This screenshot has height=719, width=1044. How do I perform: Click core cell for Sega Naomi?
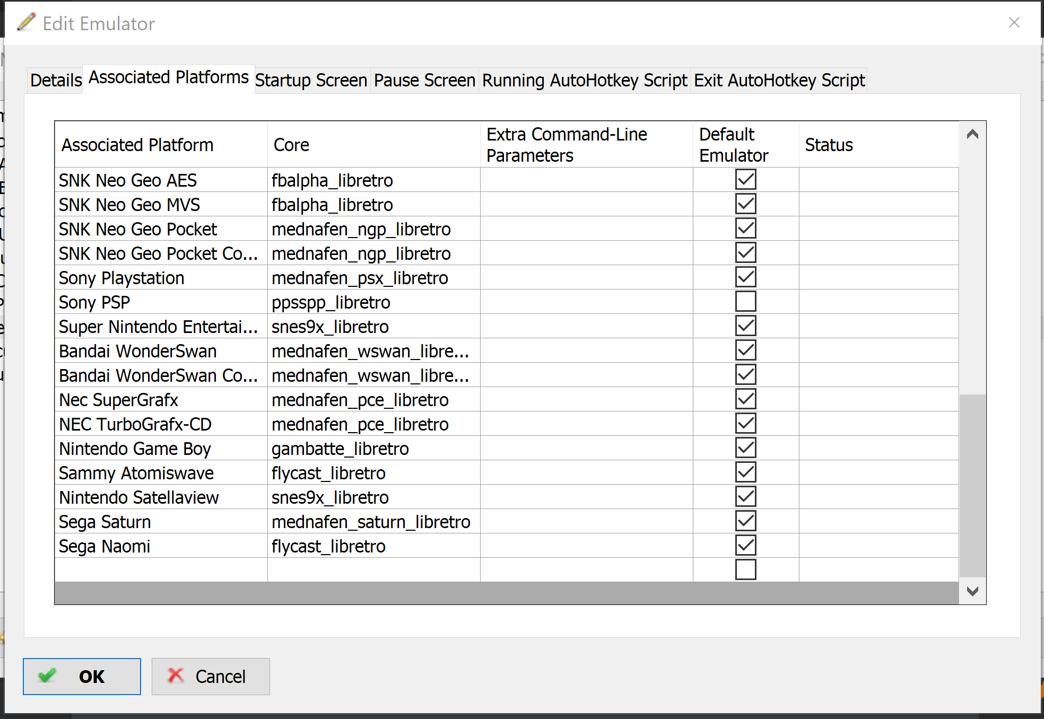point(374,546)
